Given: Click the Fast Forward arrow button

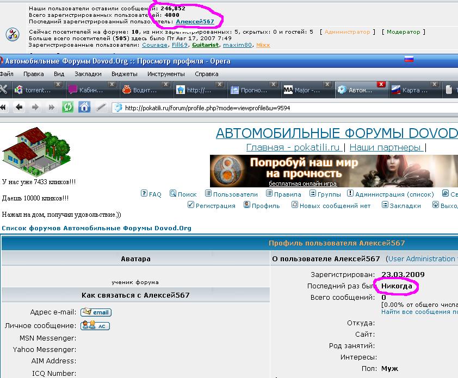Looking at the screenshot, I should pyautogui.click(x=52, y=107).
